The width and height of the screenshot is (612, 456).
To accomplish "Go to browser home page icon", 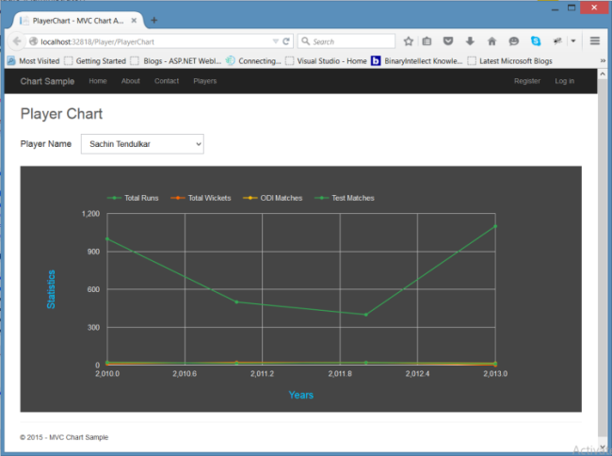I will point(491,41).
